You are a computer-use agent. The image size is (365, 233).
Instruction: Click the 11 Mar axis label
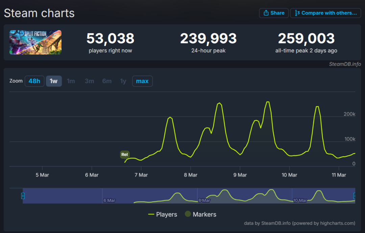click(339, 175)
